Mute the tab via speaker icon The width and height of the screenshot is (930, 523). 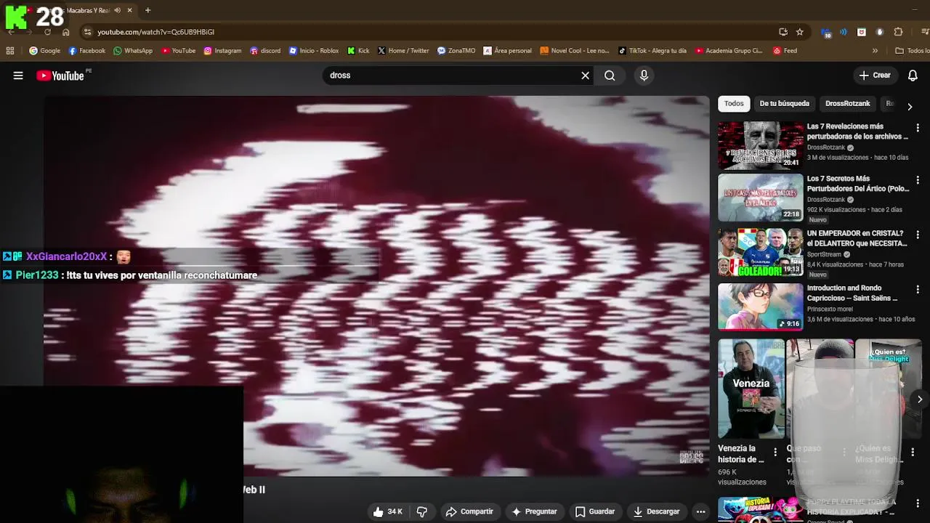pyautogui.click(x=117, y=10)
